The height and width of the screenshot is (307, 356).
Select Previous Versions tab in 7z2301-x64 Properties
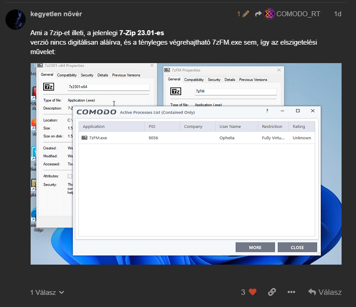click(x=126, y=75)
